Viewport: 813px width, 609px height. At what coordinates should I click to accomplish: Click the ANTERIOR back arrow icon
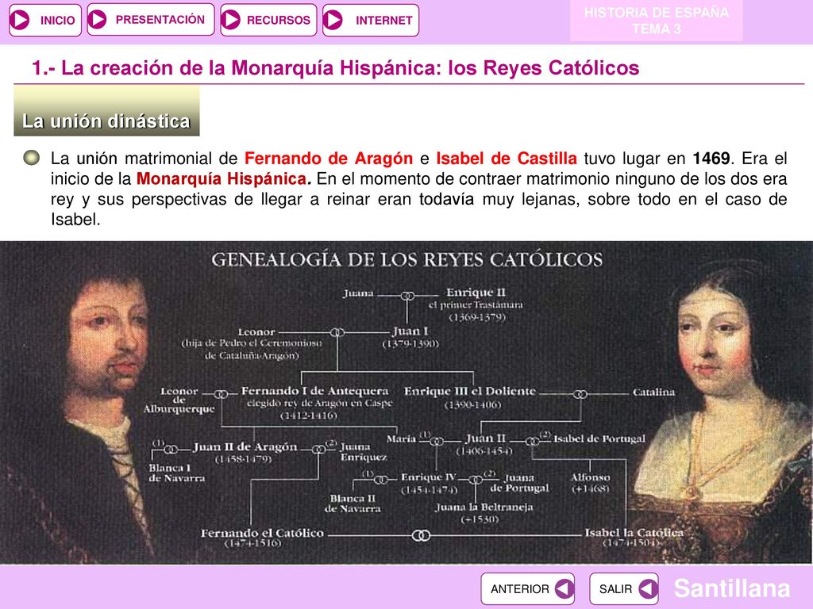pos(564,589)
